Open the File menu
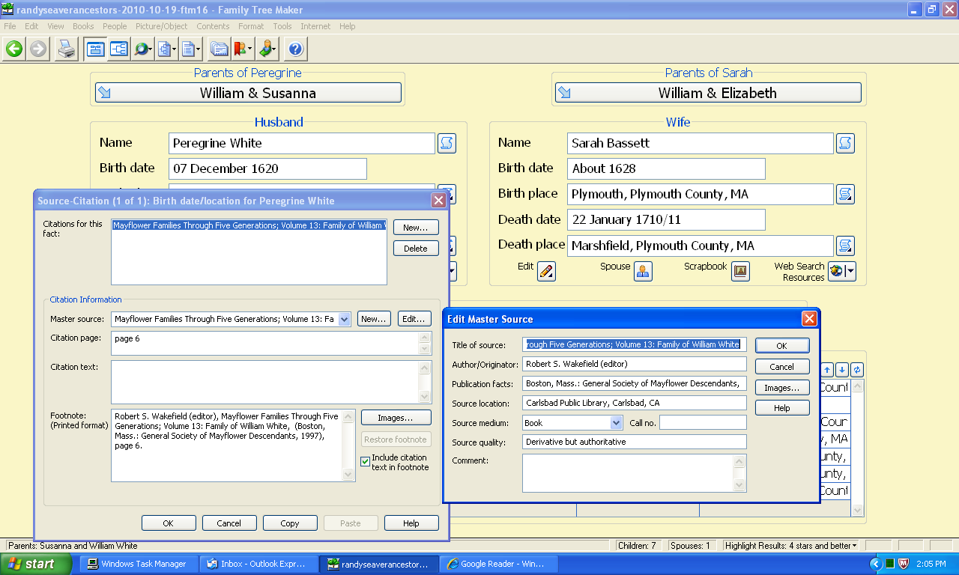Image resolution: width=959 pixels, height=575 pixels. [x=10, y=26]
